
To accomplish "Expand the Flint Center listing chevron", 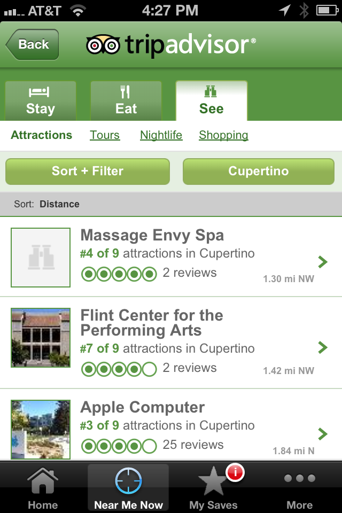I will [x=323, y=347].
